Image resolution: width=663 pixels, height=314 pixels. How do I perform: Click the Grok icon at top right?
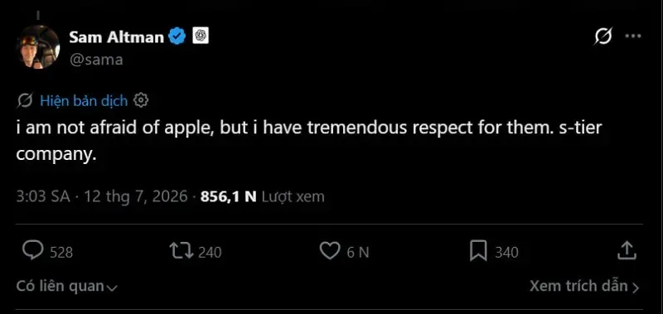(x=603, y=36)
